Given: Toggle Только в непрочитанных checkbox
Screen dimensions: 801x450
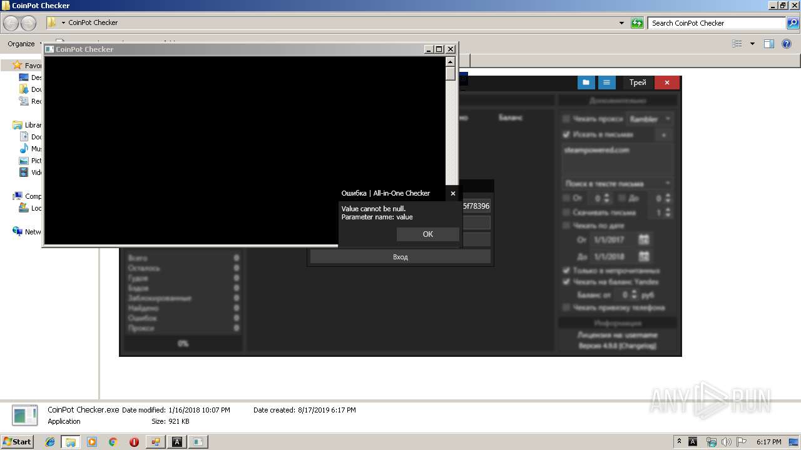Looking at the screenshot, I should click(x=566, y=271).
